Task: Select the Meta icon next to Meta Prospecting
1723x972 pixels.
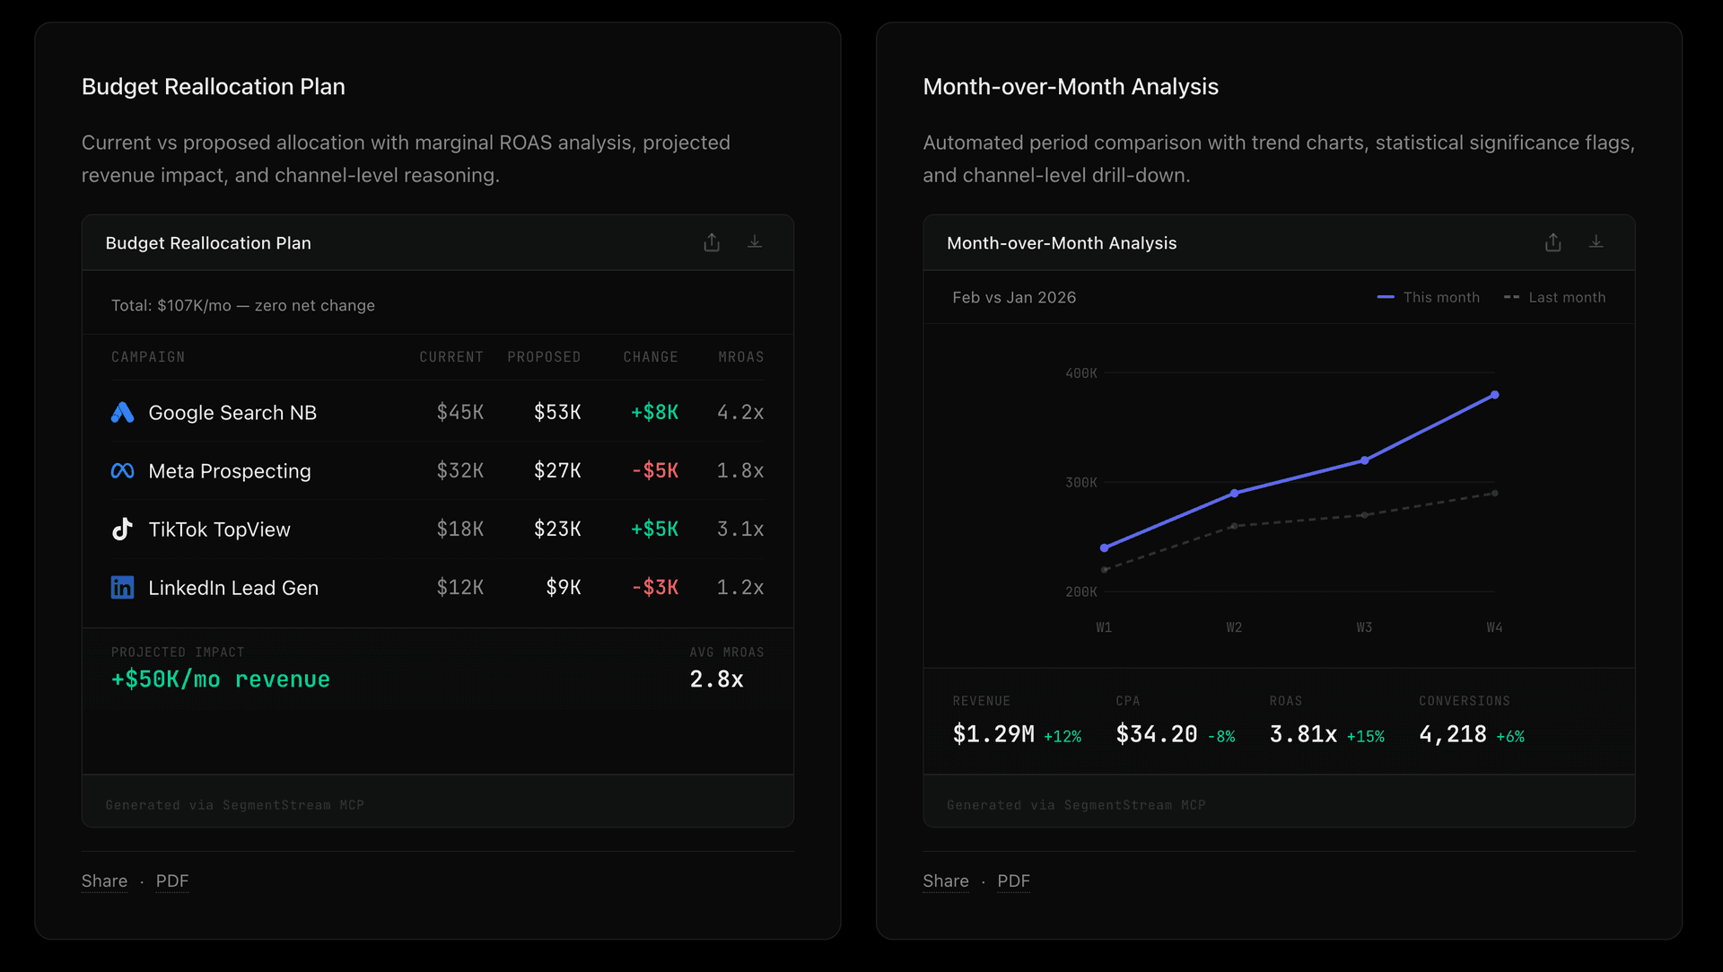Action: 122,470
